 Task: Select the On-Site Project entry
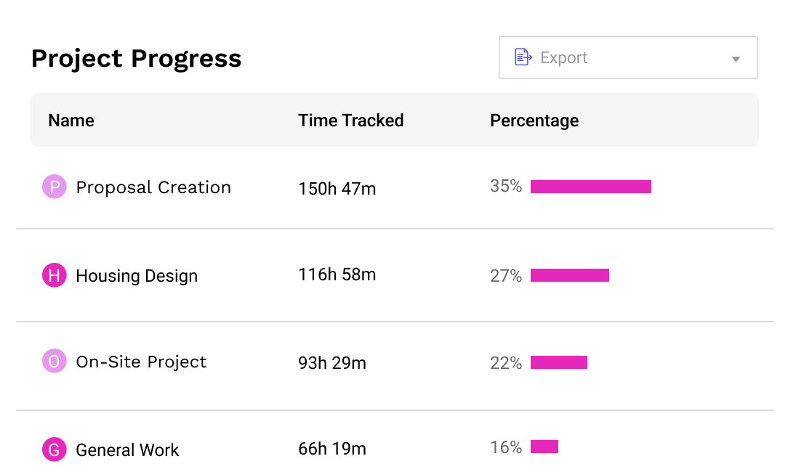coord(141,362)
